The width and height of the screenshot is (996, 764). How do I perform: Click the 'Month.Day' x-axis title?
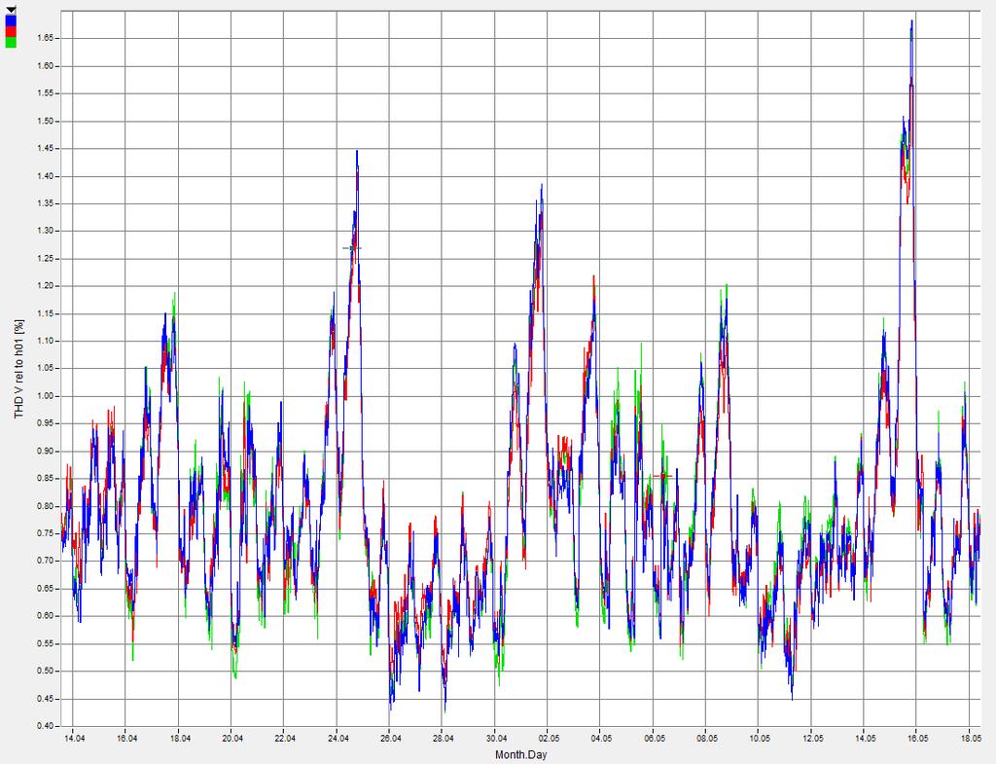coord(521,755)
